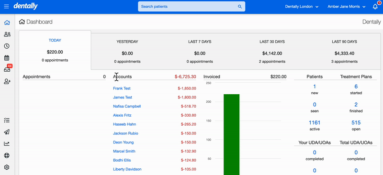
Task: Open the reports chart sidebar icon
Action: coord(7,144)
